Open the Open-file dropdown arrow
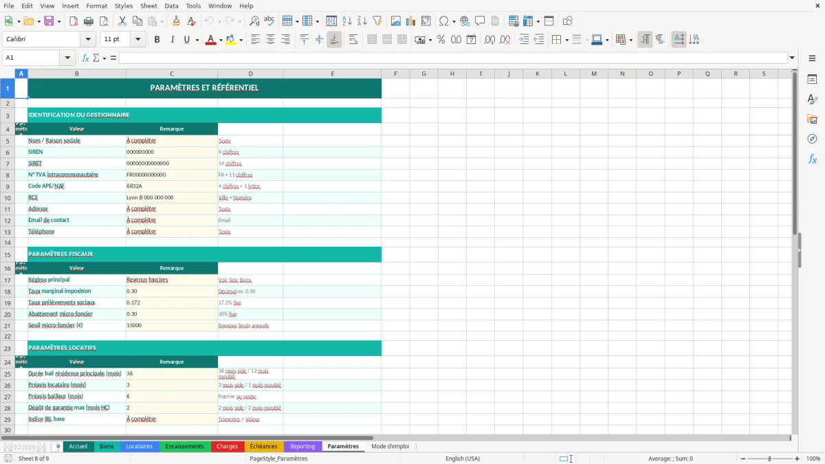825x464 pixels. pyautogui.click(x=39, y=21)
